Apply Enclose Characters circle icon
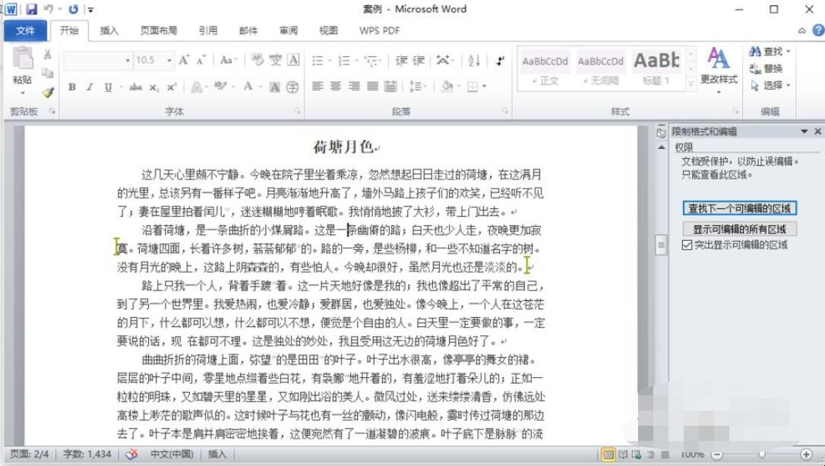Image resolution: width=825 pixels, height=466 pixels. click(x=292, y=87)
